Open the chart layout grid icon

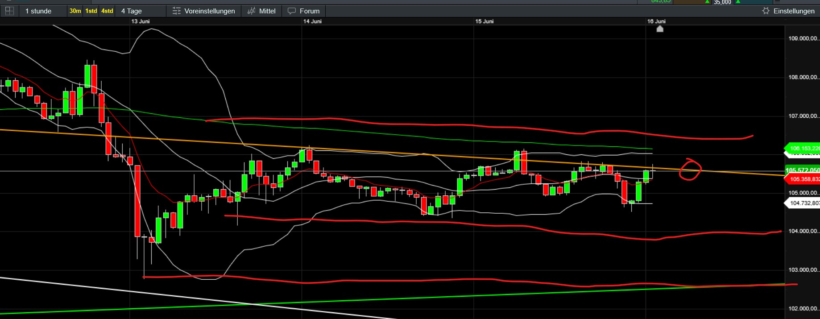pyautogui.click(x=9, y=11)
